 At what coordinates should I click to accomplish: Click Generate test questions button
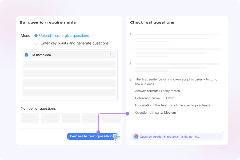(92, 136)
